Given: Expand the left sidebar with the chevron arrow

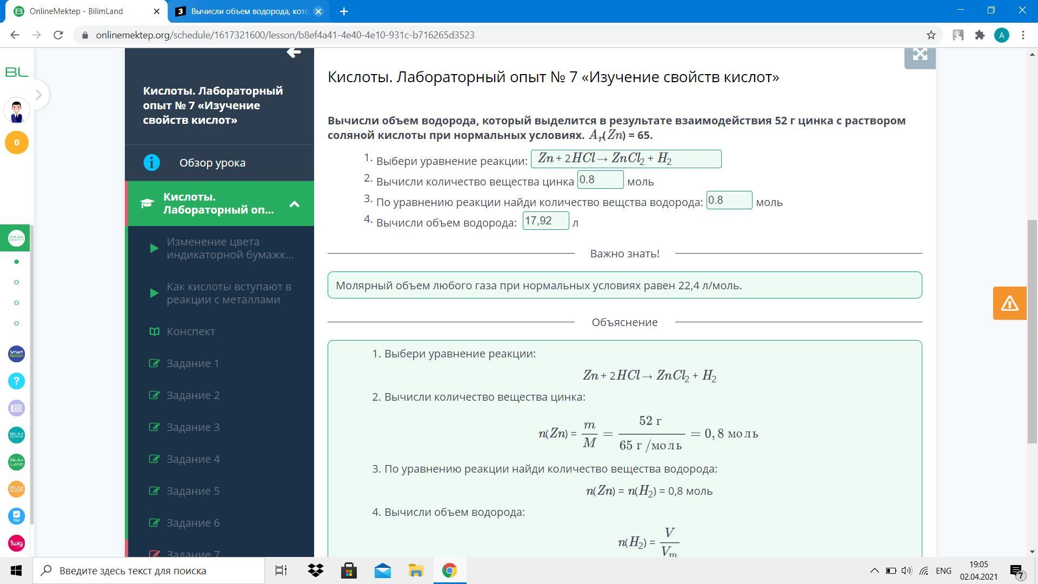Looking at the screenshot, I should (x=38, y=95).
